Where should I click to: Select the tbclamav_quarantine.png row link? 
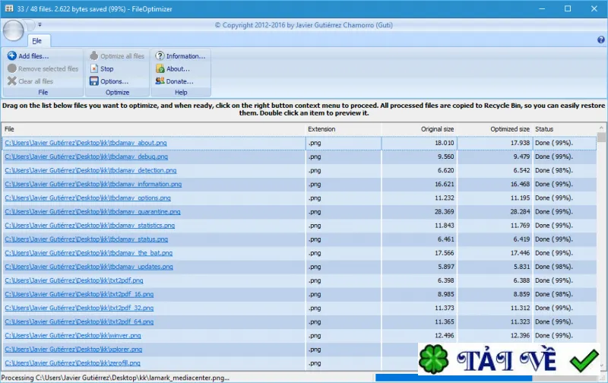coord(92,212)
